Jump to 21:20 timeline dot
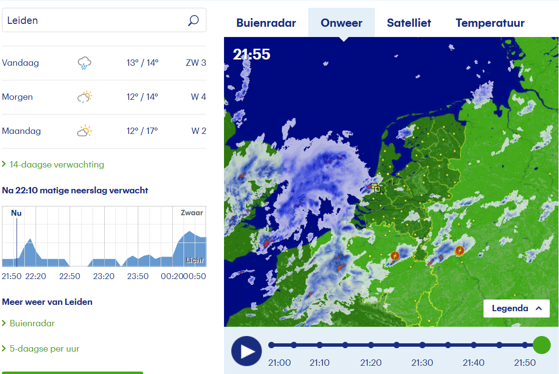Screen dimensions: 559x374 coord(371,345)
